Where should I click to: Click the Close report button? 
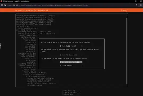[x=71, y=66]
